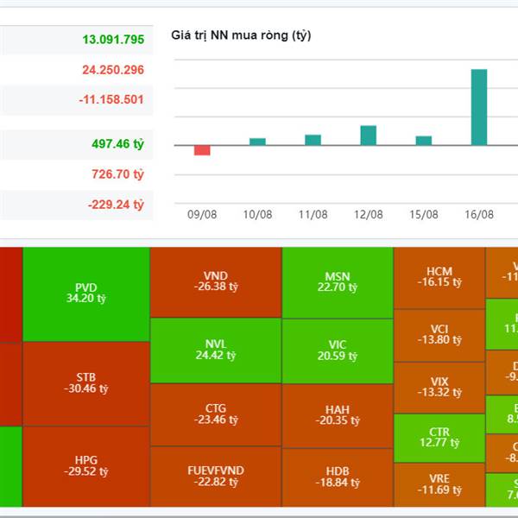Select the HAH -20.35 tỷ tile
The width and height of the screenshot is (518, 518).
click(338, 416)
